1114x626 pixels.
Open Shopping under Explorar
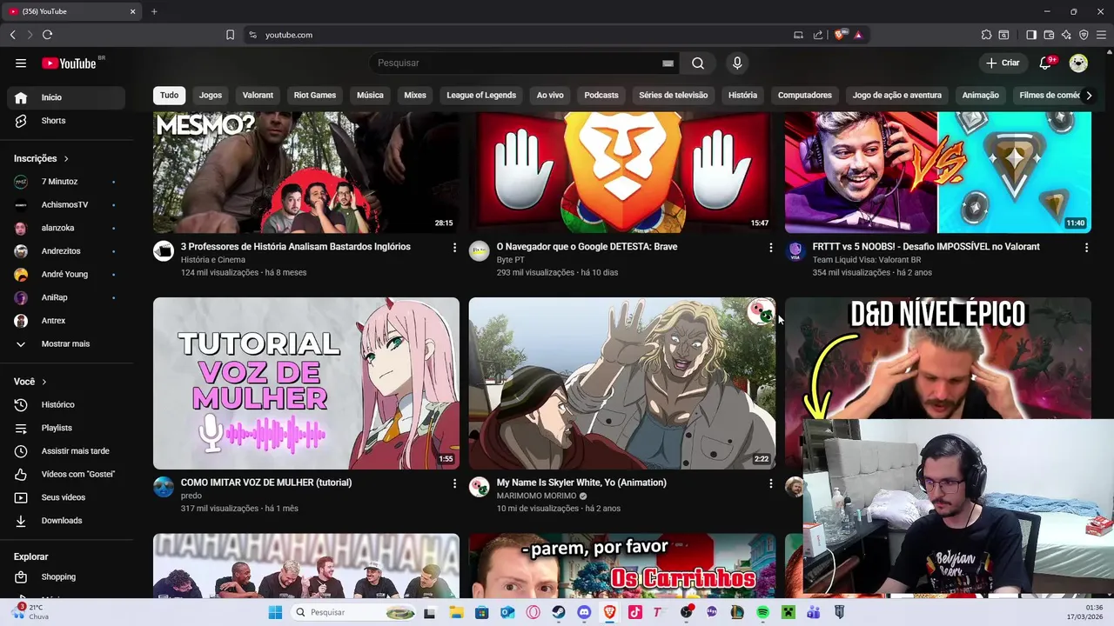click(x=66, y=576)
